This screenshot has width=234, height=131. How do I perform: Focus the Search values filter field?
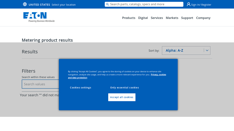pos(41,84)
